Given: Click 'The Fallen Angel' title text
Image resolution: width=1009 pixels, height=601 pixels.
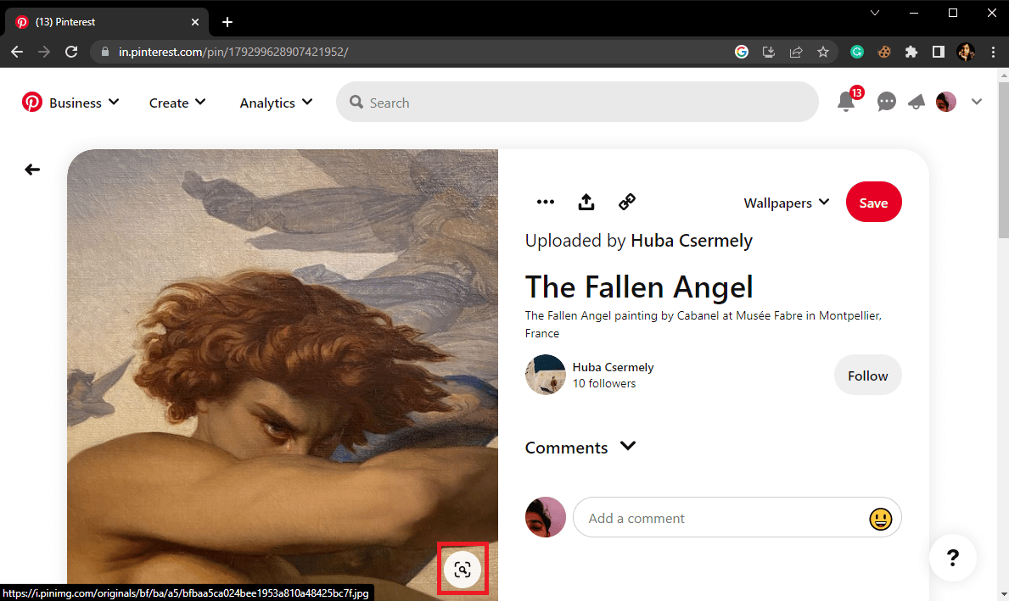Looking at the screenshot, I should [x=639, y=287].
